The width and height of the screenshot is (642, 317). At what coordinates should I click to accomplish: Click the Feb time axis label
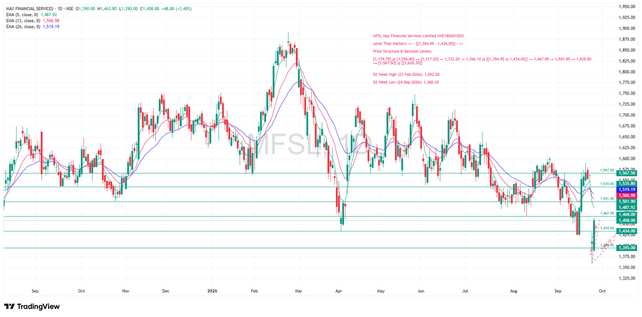coord(254,291)
